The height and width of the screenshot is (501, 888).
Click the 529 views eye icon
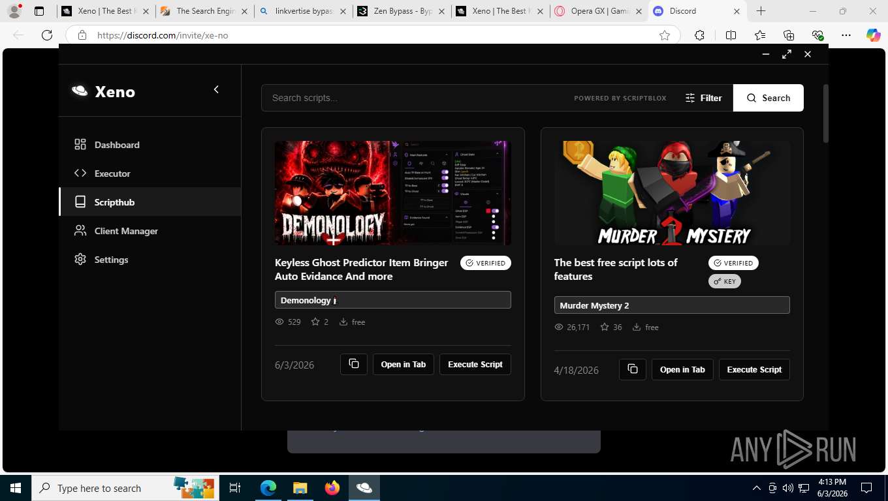(x=279, y=322)
